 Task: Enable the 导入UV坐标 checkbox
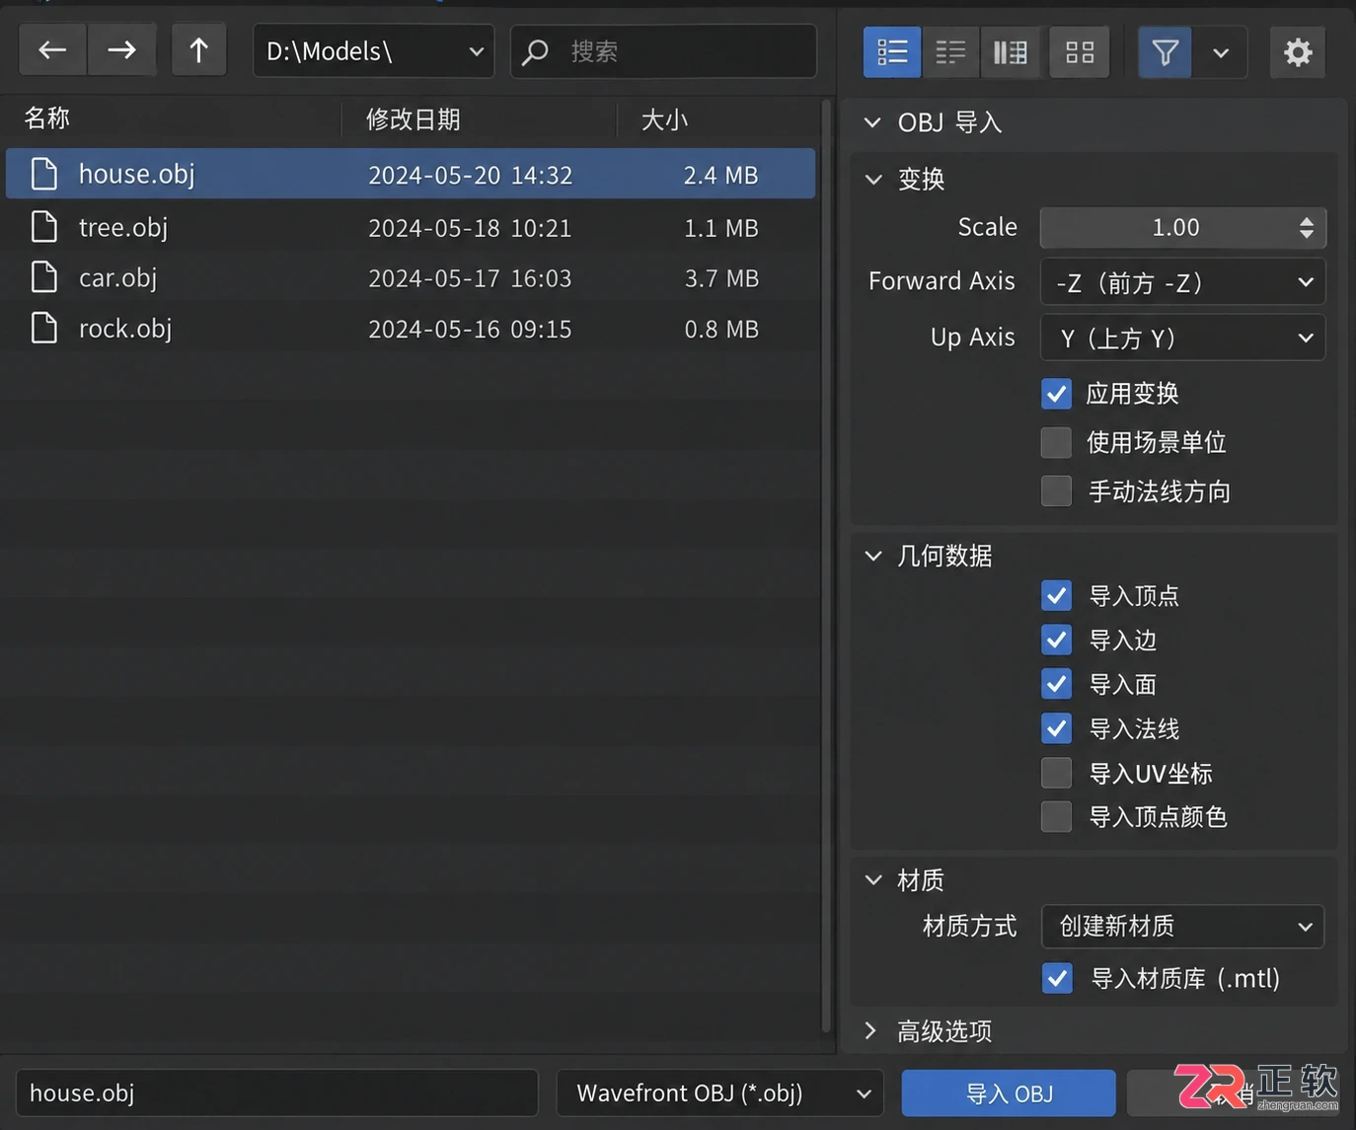[1056, 773]
